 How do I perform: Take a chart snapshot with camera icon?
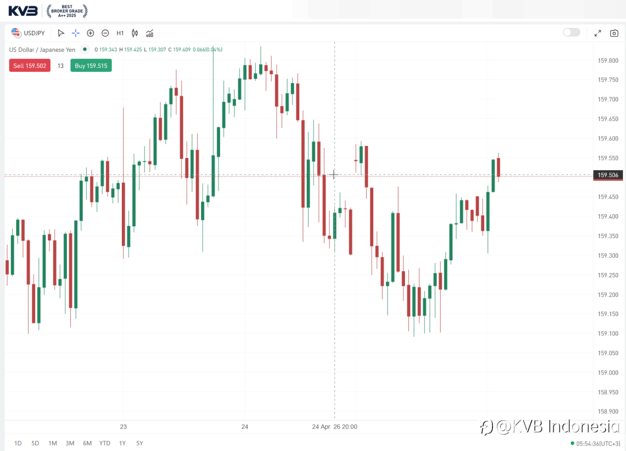pyautogui.click(x=614, y=33)
